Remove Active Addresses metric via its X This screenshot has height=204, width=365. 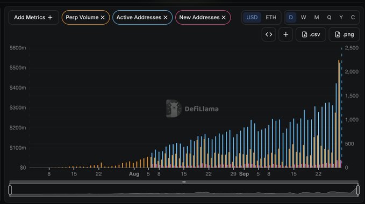click(x=166, y=17)
